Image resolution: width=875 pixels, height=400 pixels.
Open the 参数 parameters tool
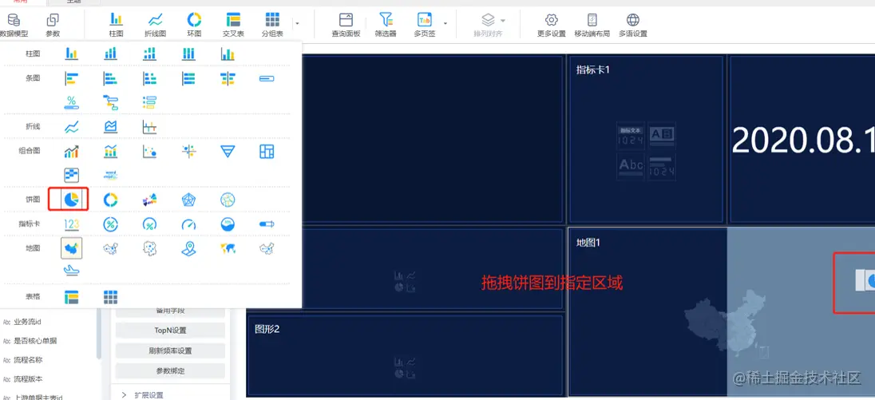point(53,25)
